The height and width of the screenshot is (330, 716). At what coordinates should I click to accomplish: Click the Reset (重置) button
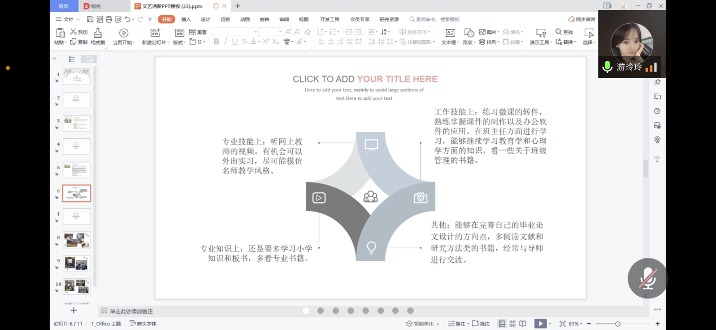pos(198,32)
